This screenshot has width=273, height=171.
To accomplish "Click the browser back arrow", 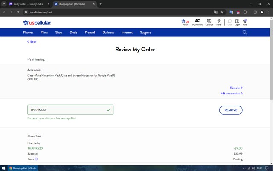I will pos(4,12).
